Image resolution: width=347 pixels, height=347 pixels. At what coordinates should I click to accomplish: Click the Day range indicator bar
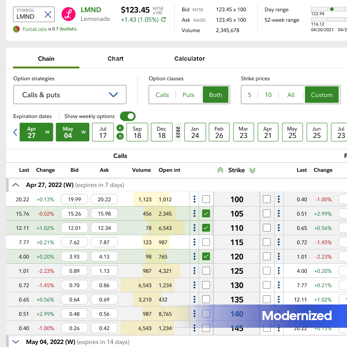[329, 9]
